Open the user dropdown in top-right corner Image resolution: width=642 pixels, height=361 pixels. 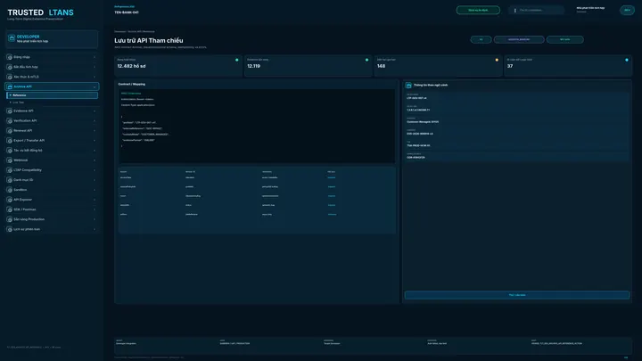point(627,10)
